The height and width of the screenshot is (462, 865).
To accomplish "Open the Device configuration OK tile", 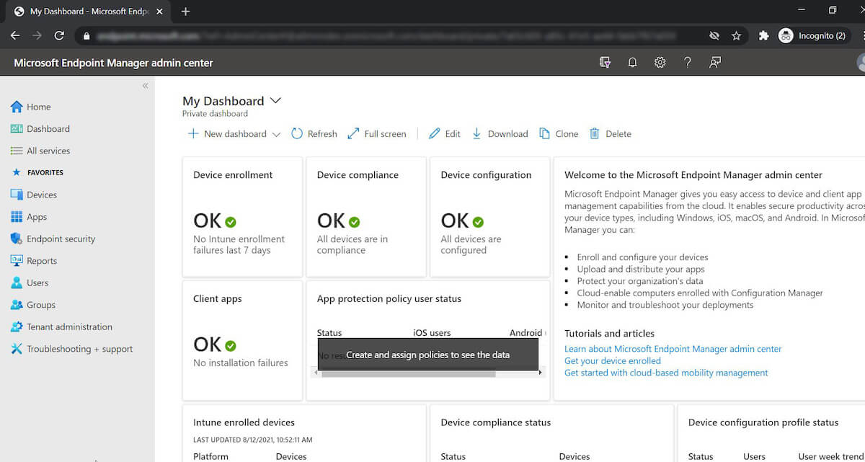I will 490,217.
